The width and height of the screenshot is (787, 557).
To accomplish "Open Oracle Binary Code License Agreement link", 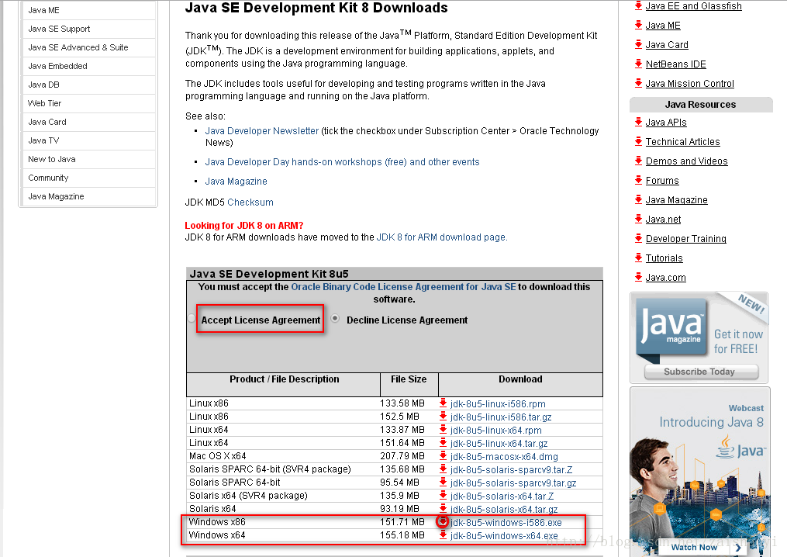I will coord(403,287).
